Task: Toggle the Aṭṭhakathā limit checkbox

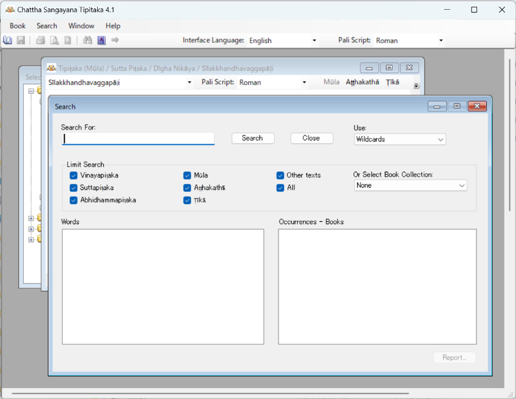Action: click(187, 188)
